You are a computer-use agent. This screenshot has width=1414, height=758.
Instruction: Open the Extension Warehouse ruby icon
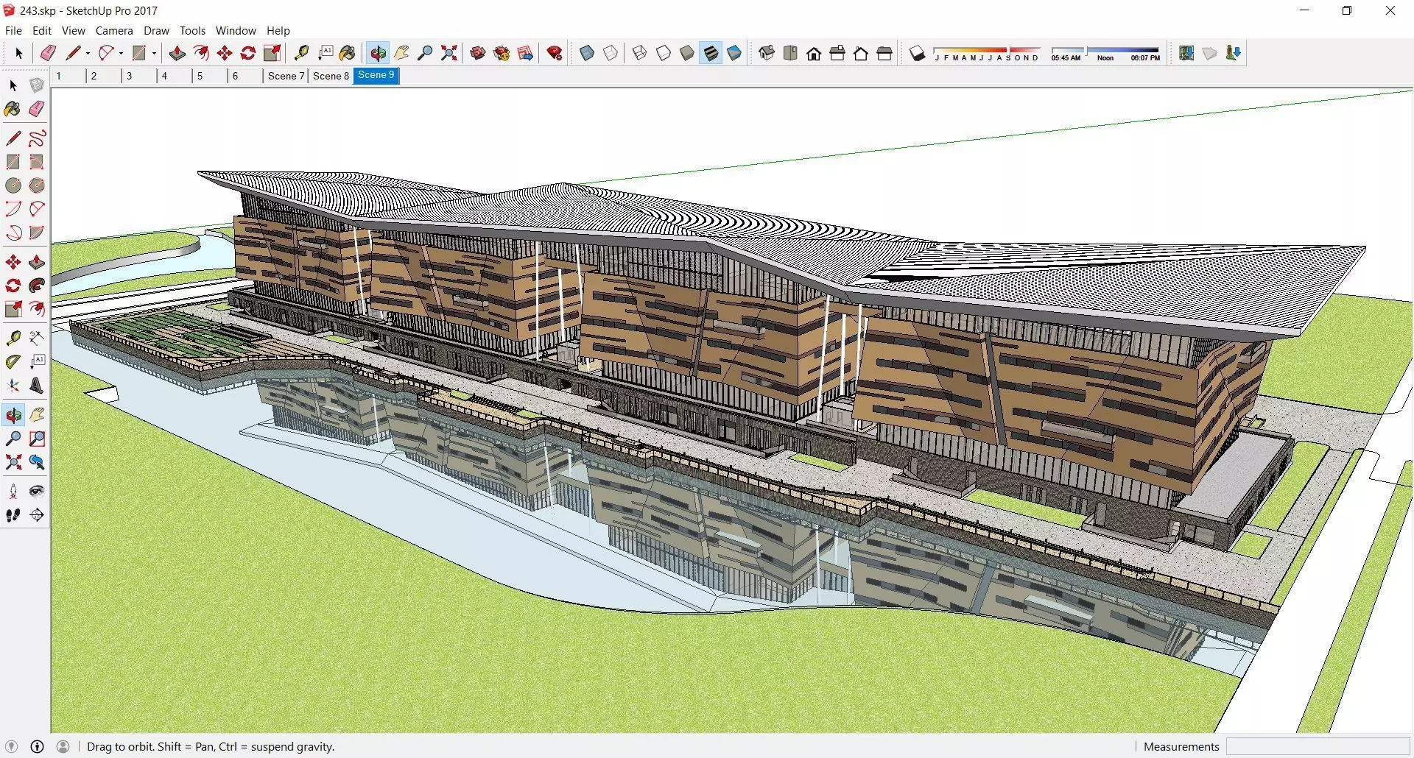(x=555, y=53)
